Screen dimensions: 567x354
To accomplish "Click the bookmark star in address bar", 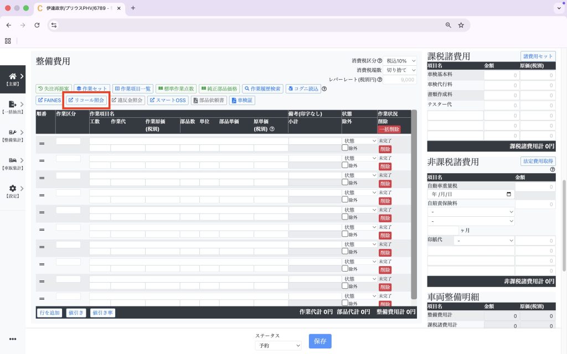I will pyautogui.click(x=461, y=25).
